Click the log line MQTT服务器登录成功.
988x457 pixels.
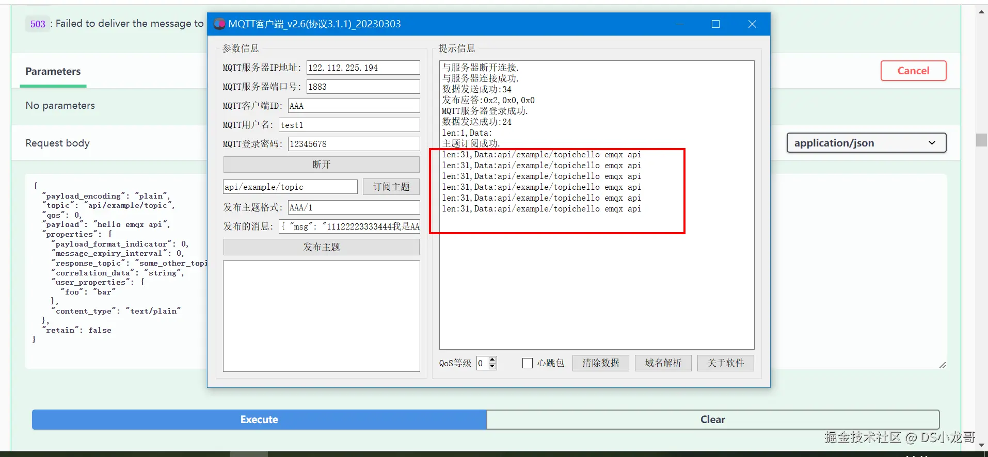tap(485, 111)
